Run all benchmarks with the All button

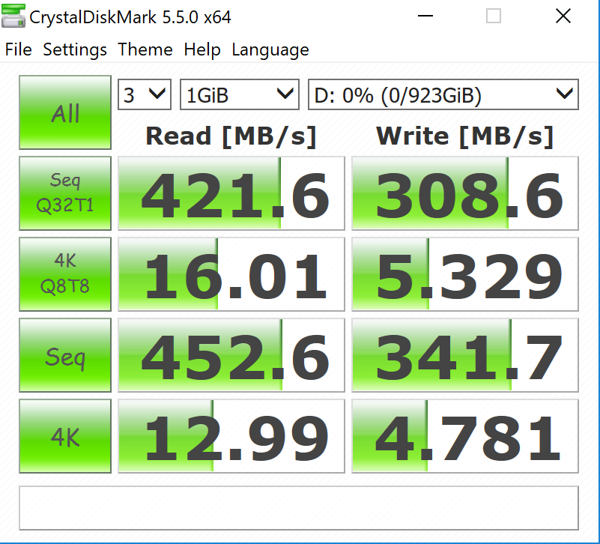tap(65, 112)
